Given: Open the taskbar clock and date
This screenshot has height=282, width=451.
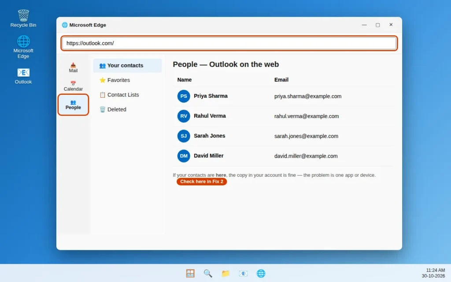Looking at the screenshot, I should click(433, 273).
